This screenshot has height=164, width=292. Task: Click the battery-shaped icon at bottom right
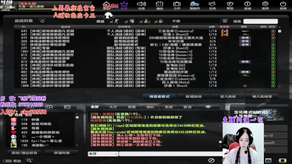tap(282, 160)
